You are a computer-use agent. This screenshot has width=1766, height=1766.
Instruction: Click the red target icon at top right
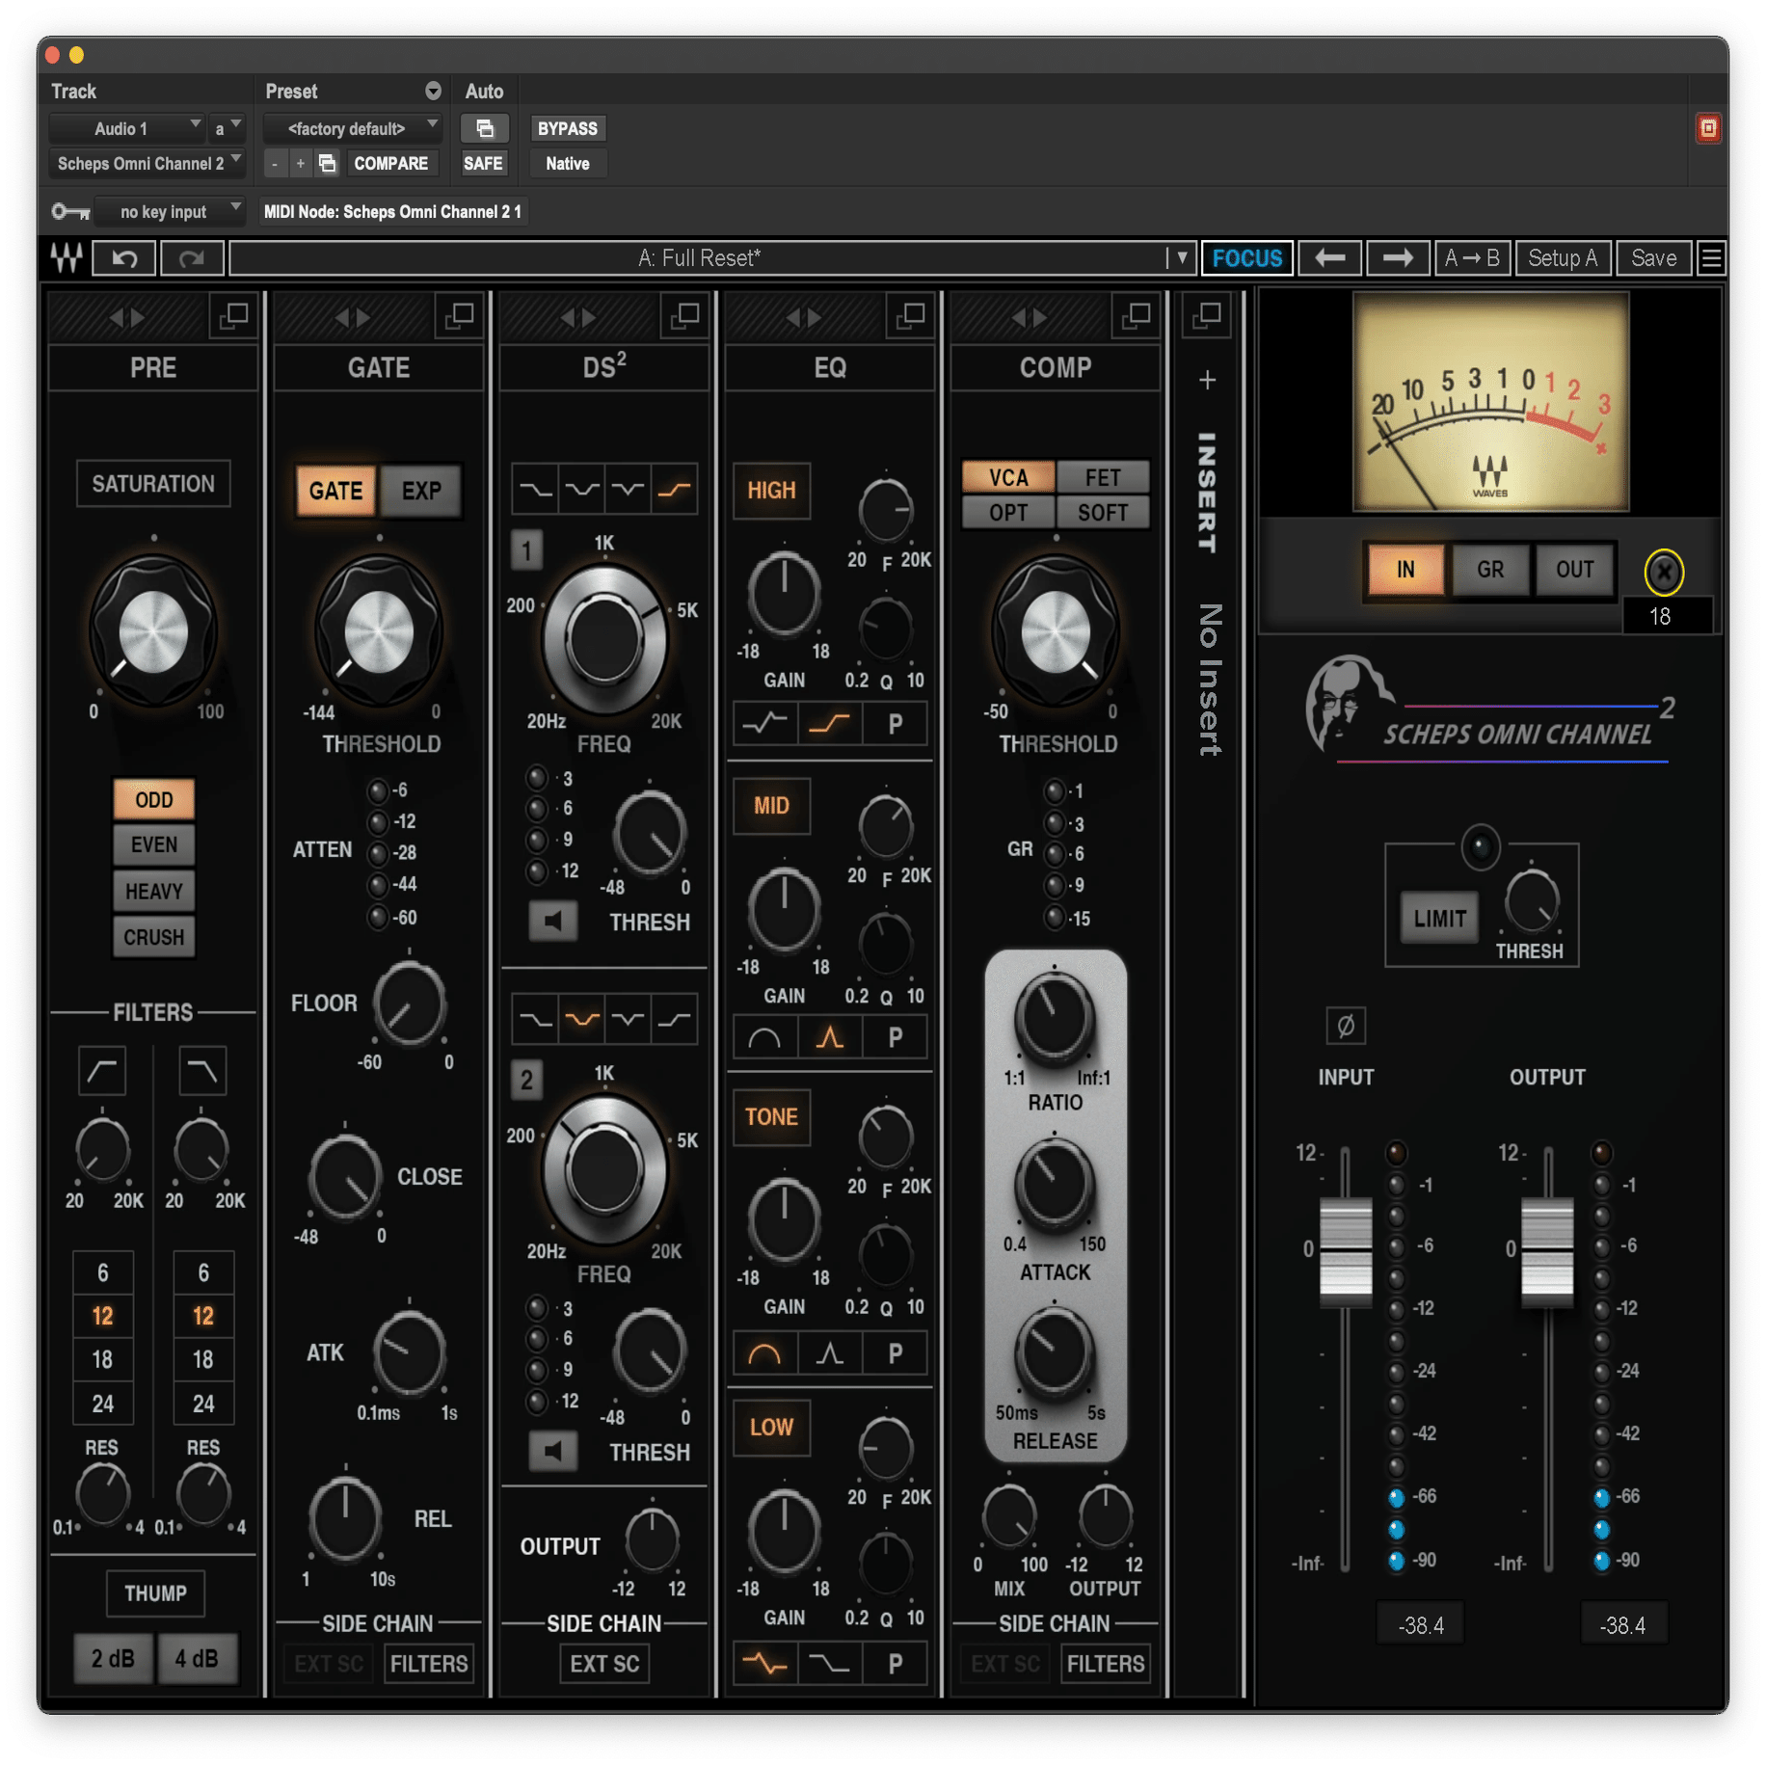1707,128
